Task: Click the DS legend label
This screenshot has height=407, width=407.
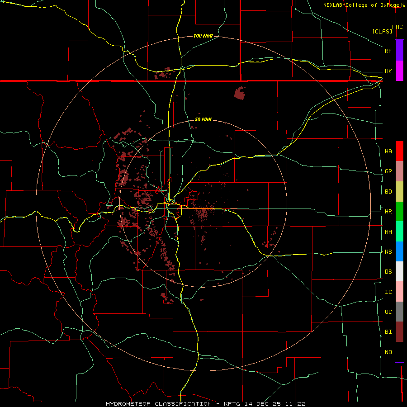Action: click(x=388, y=272)
